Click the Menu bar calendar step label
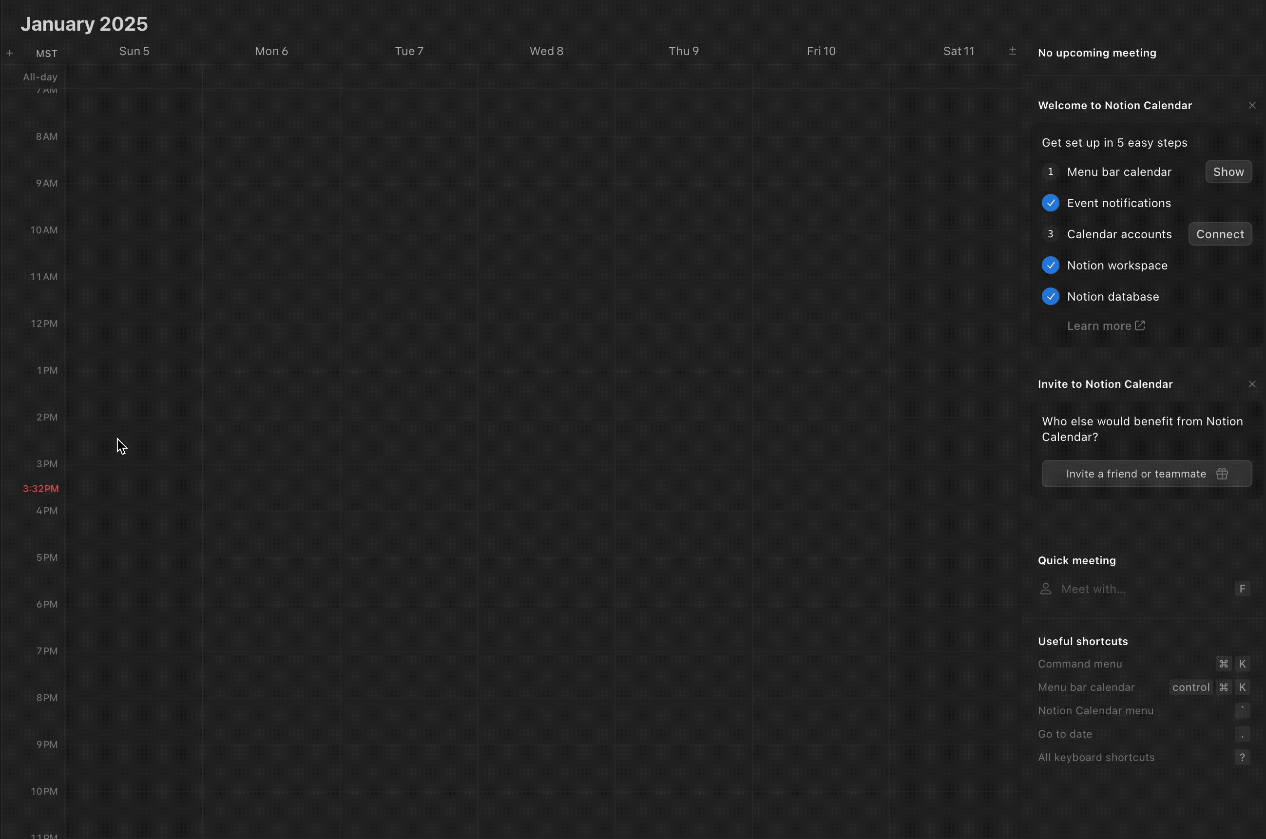This screenshot has width=1266, height=839. coord(1119,172)
